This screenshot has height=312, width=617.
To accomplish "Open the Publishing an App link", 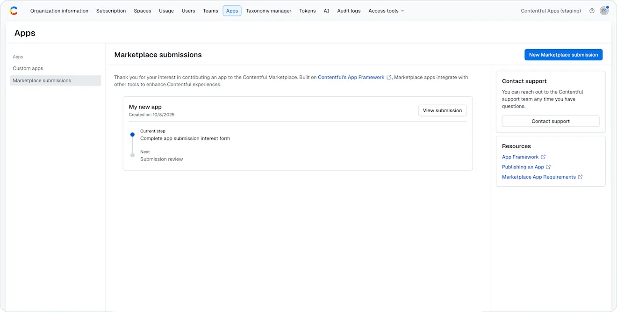I will [x=523, y=167].
